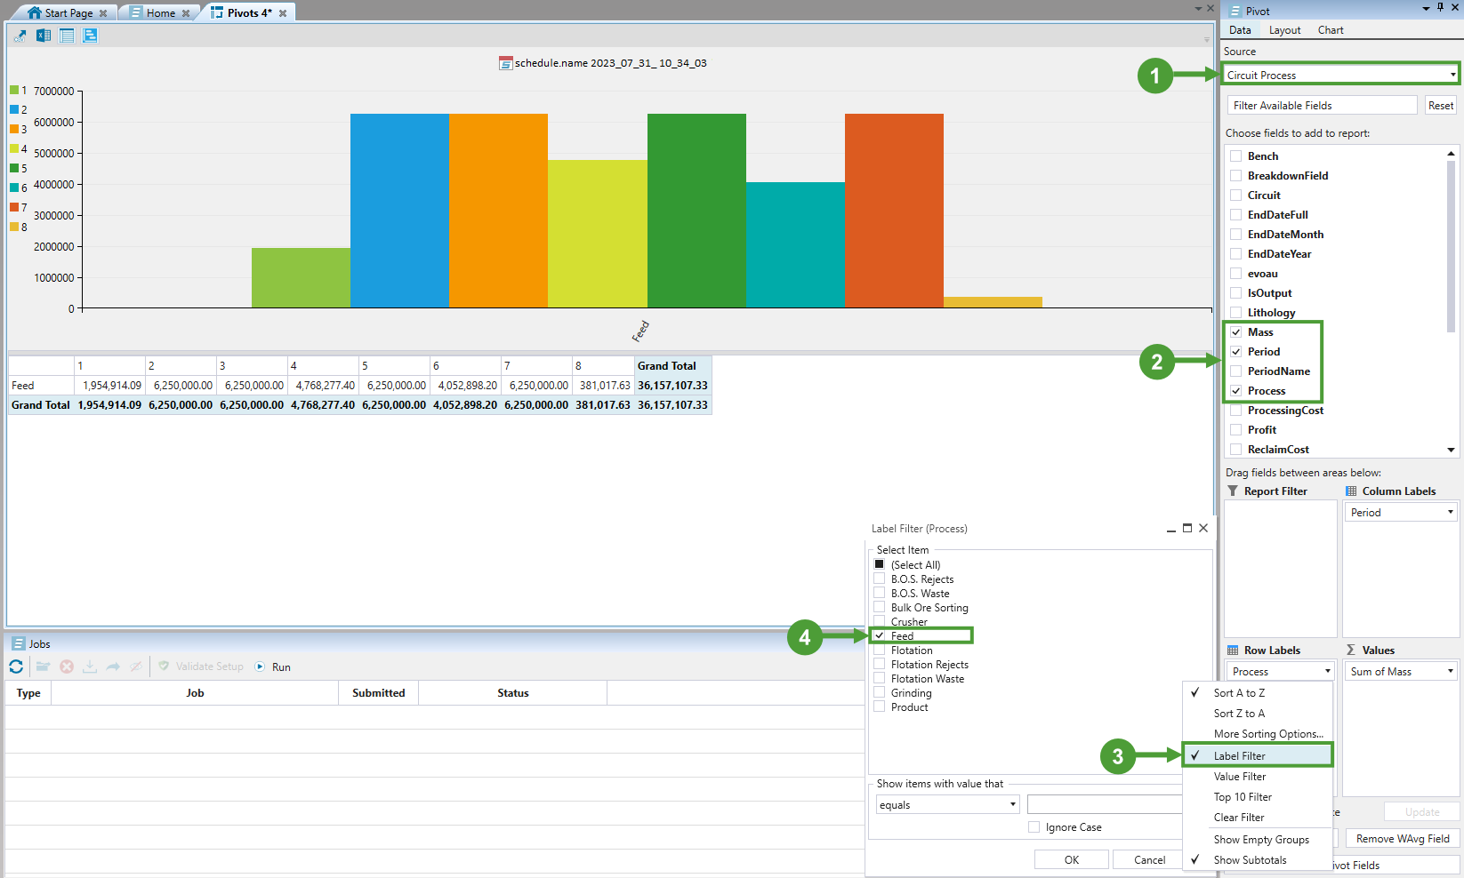Click the refresh icon in Jobs panel
The height and width of the screenshot is (878, 1464).
click(16, 666)
